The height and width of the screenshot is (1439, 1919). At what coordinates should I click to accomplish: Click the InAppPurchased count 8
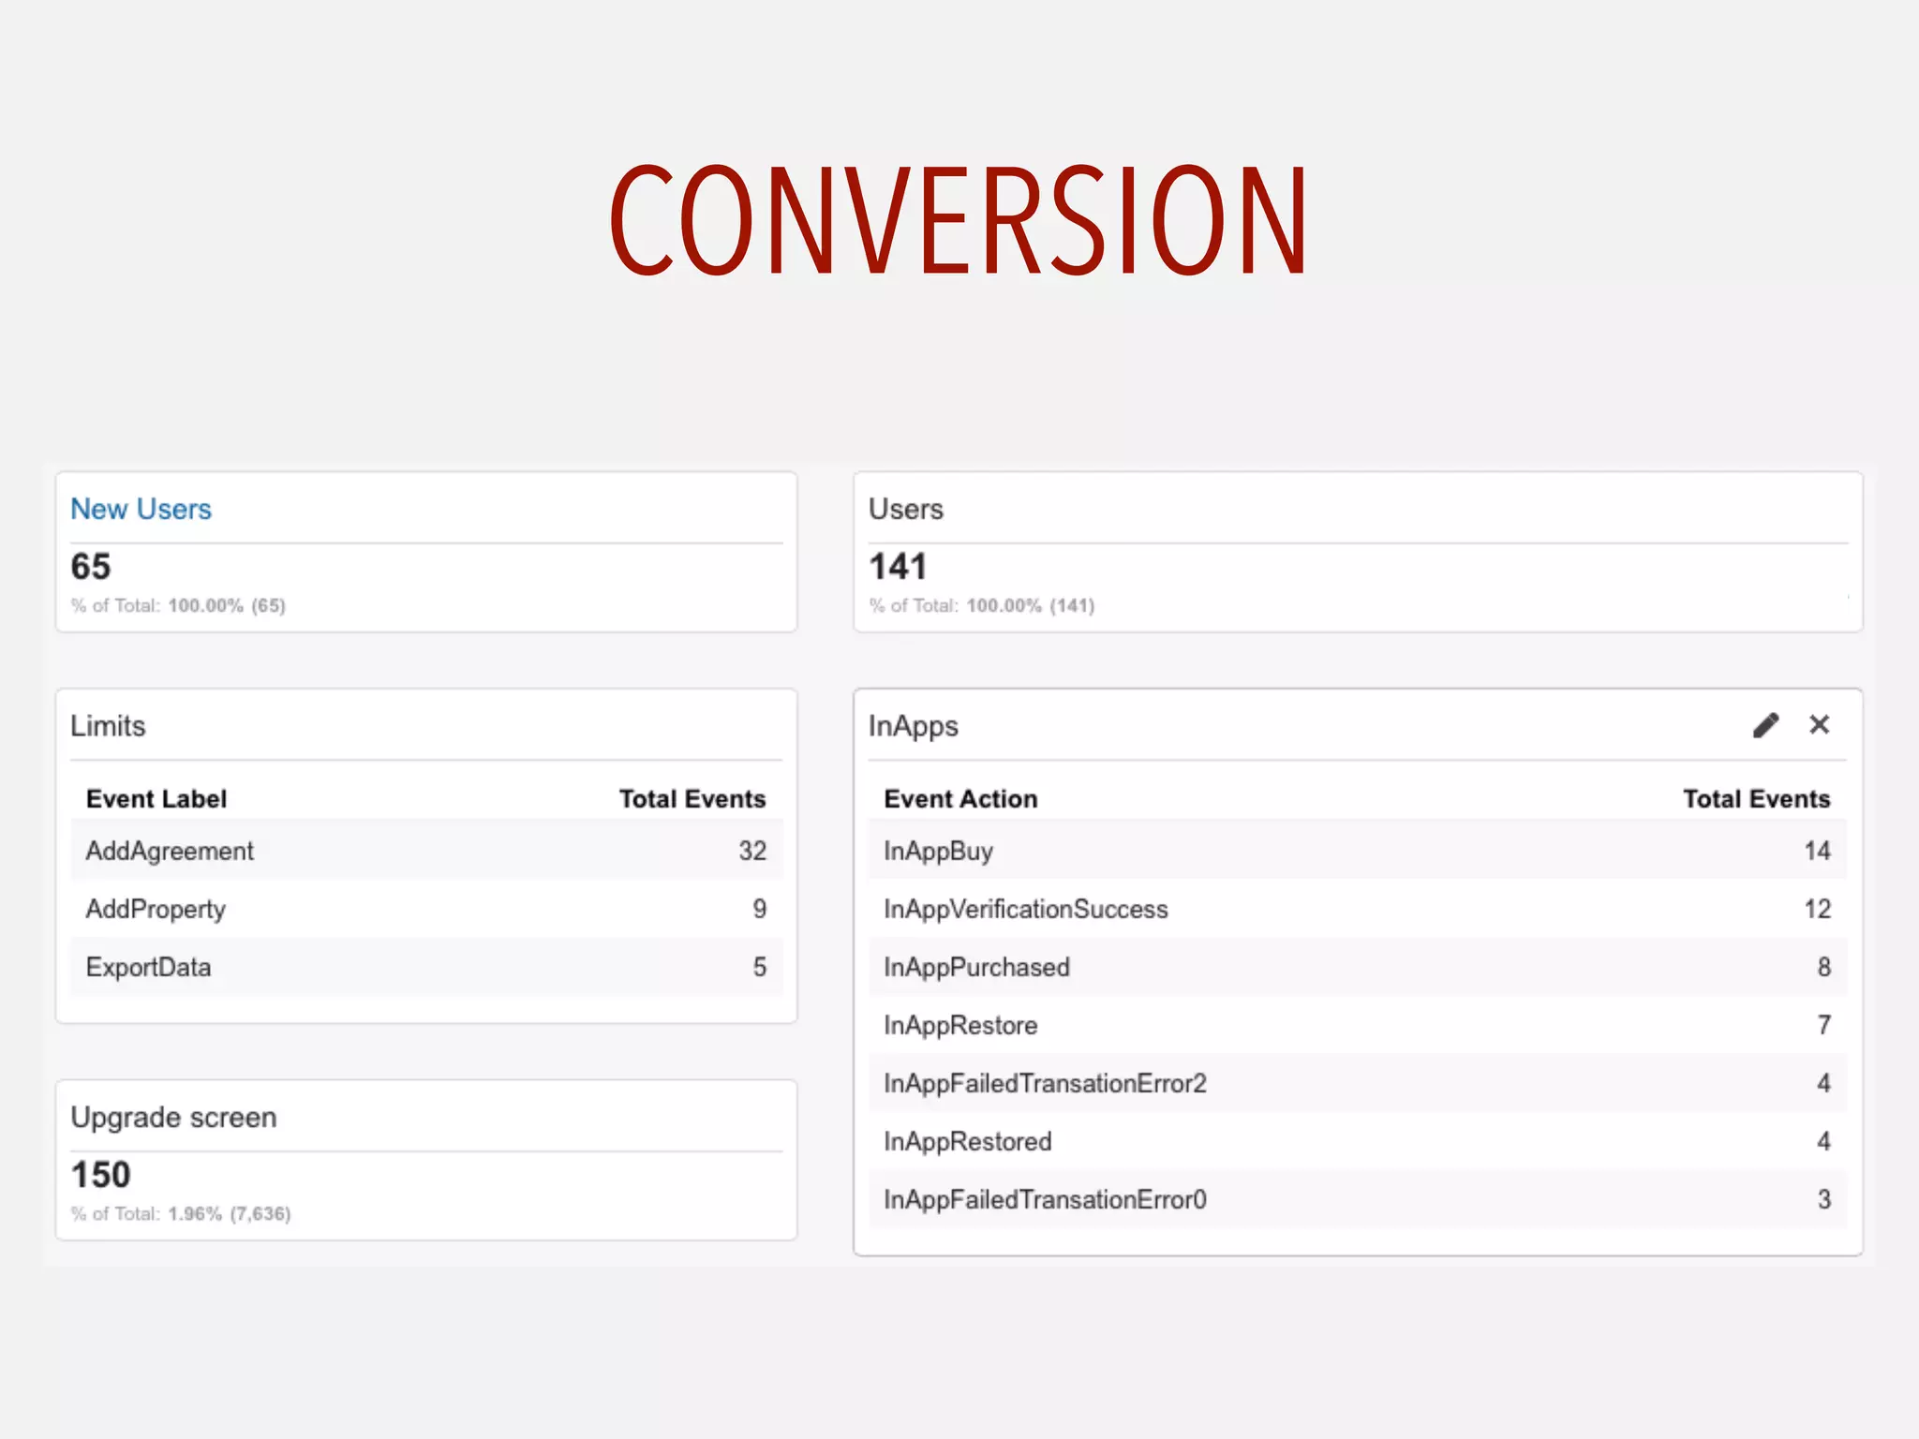coord(1823,967)
